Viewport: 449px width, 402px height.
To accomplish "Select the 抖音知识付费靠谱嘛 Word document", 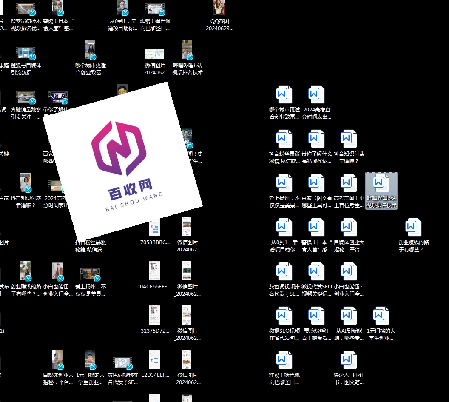I will 349,147.
